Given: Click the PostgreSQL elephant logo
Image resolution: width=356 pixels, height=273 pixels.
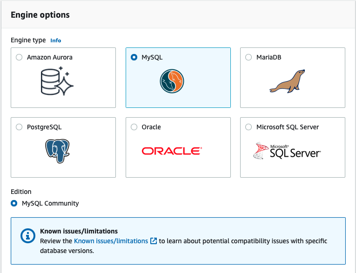Looking at the screenshot, I should [x=57, y=151].
